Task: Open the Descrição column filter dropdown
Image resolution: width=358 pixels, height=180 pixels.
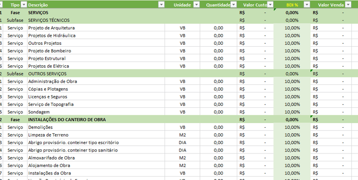Action: (161, 5)
